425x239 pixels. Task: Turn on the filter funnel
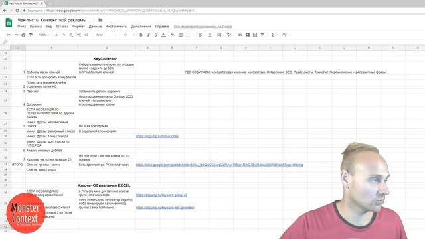pos(262,35)
